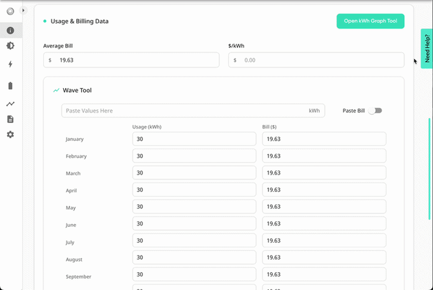Expand the sidebar with the arrow chevron
Viewport: 433px width, 290px height.
[x=23, y=10]
